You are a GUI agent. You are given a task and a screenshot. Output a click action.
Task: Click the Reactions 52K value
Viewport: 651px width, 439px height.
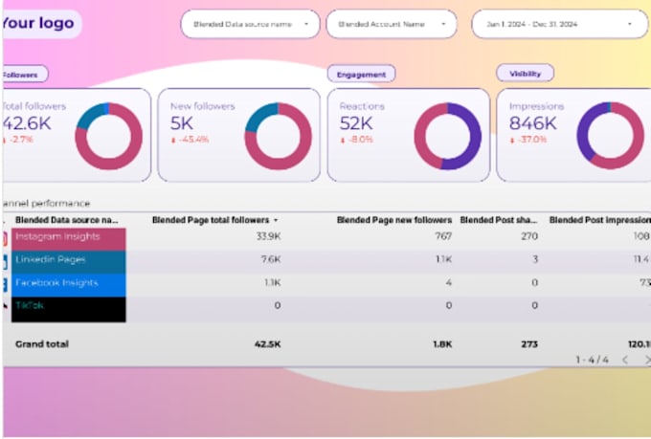pos(356,122)
